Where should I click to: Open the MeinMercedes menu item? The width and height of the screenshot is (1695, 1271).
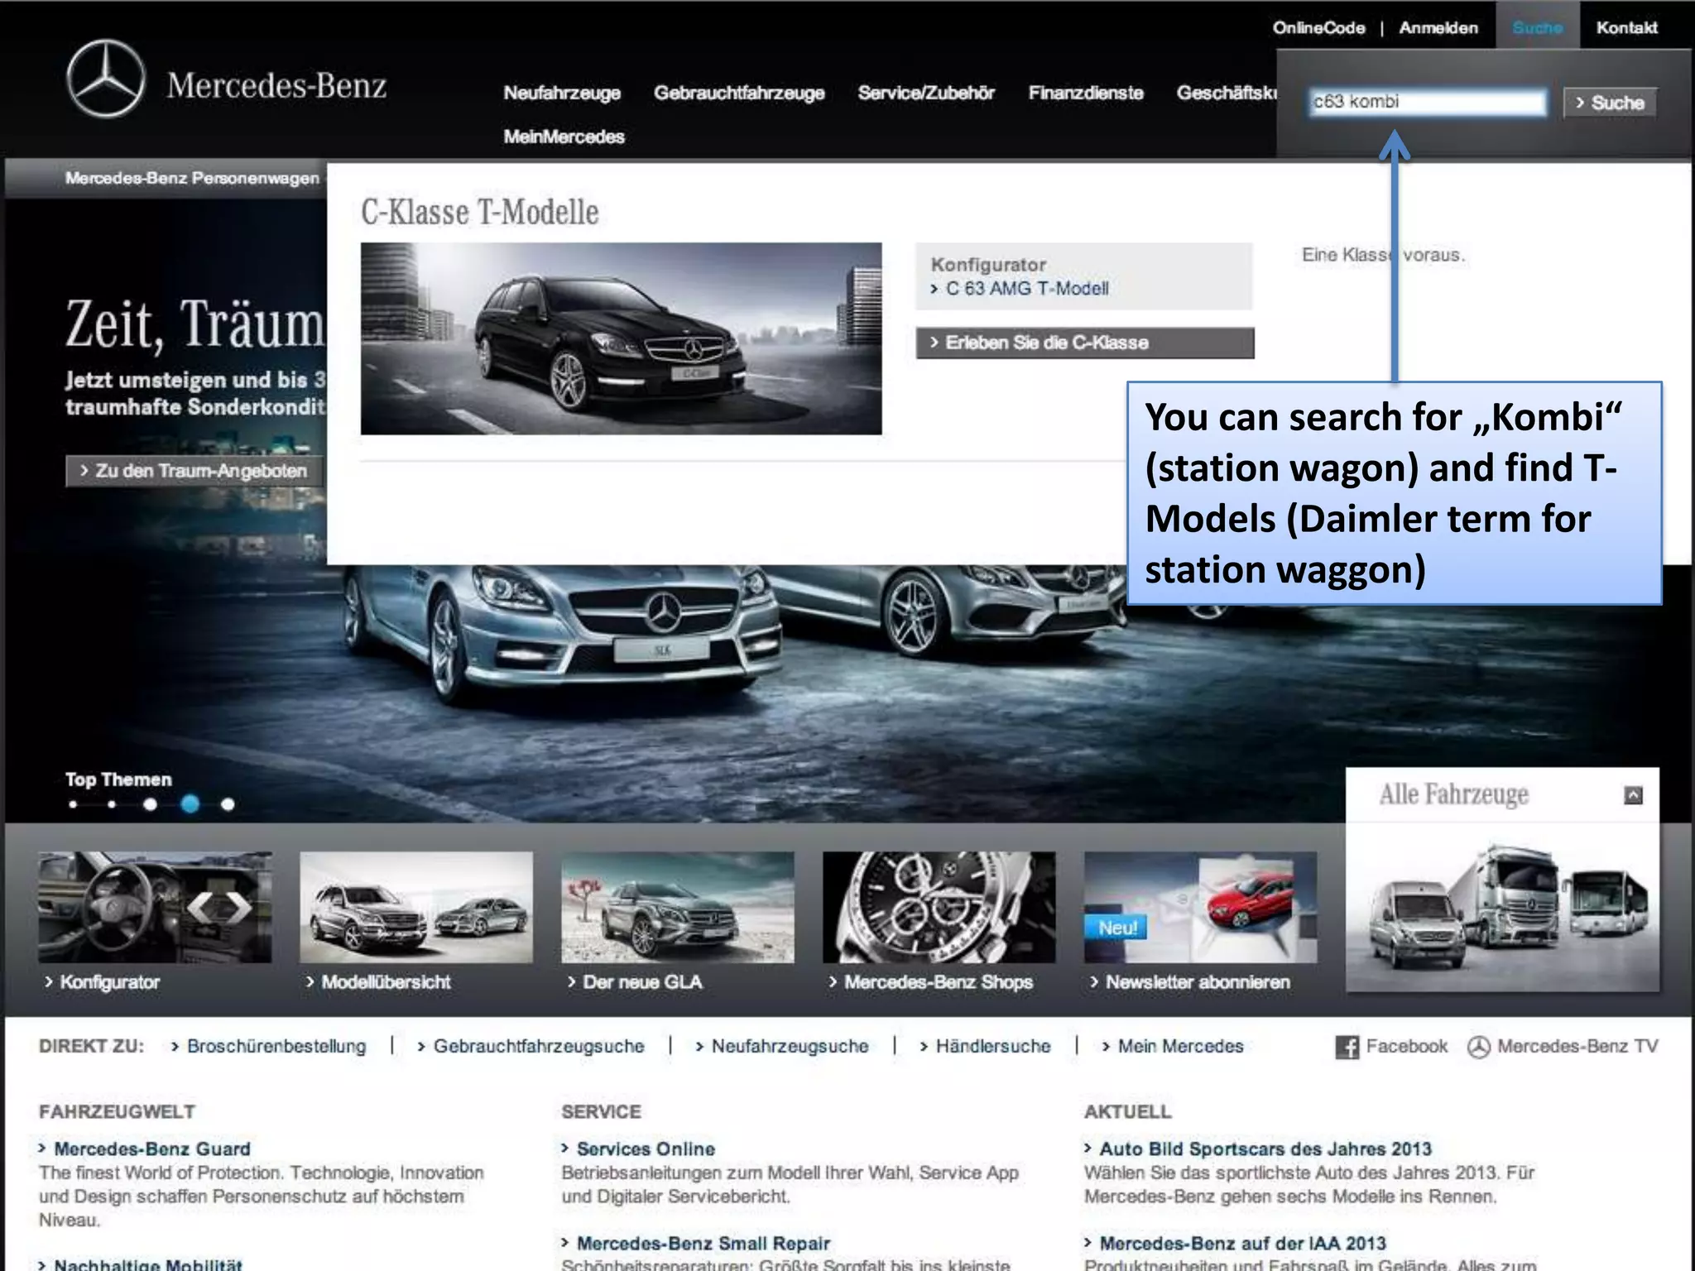564,137
